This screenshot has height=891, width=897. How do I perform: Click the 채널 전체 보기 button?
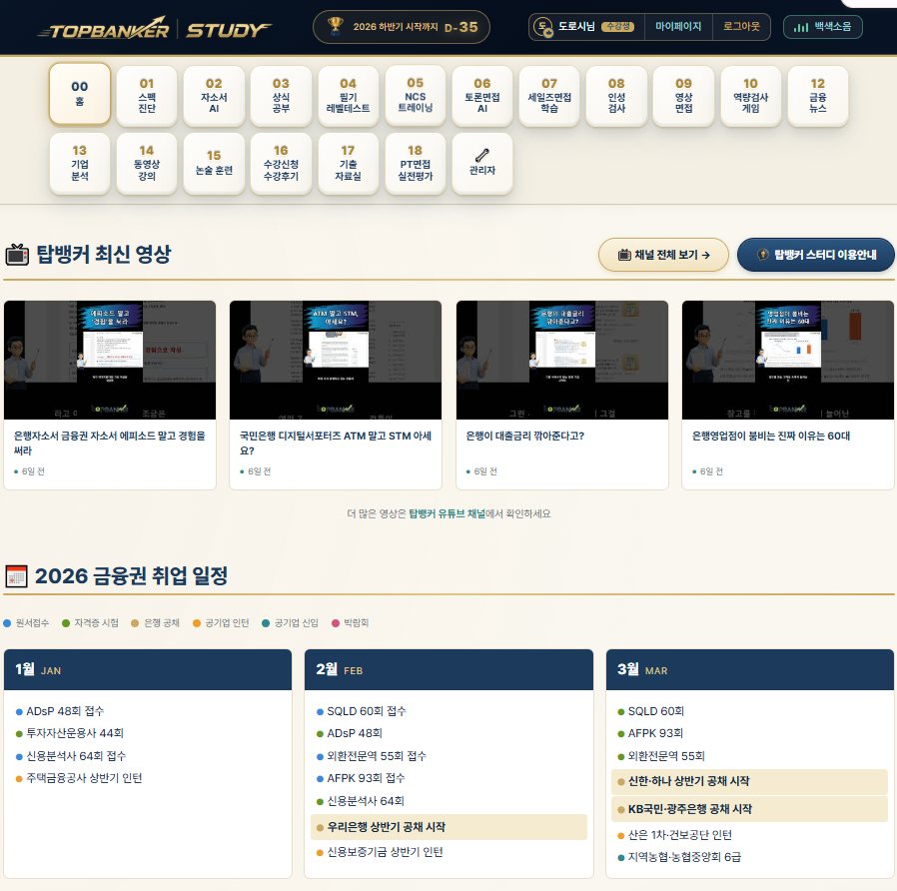click(663, 255)
